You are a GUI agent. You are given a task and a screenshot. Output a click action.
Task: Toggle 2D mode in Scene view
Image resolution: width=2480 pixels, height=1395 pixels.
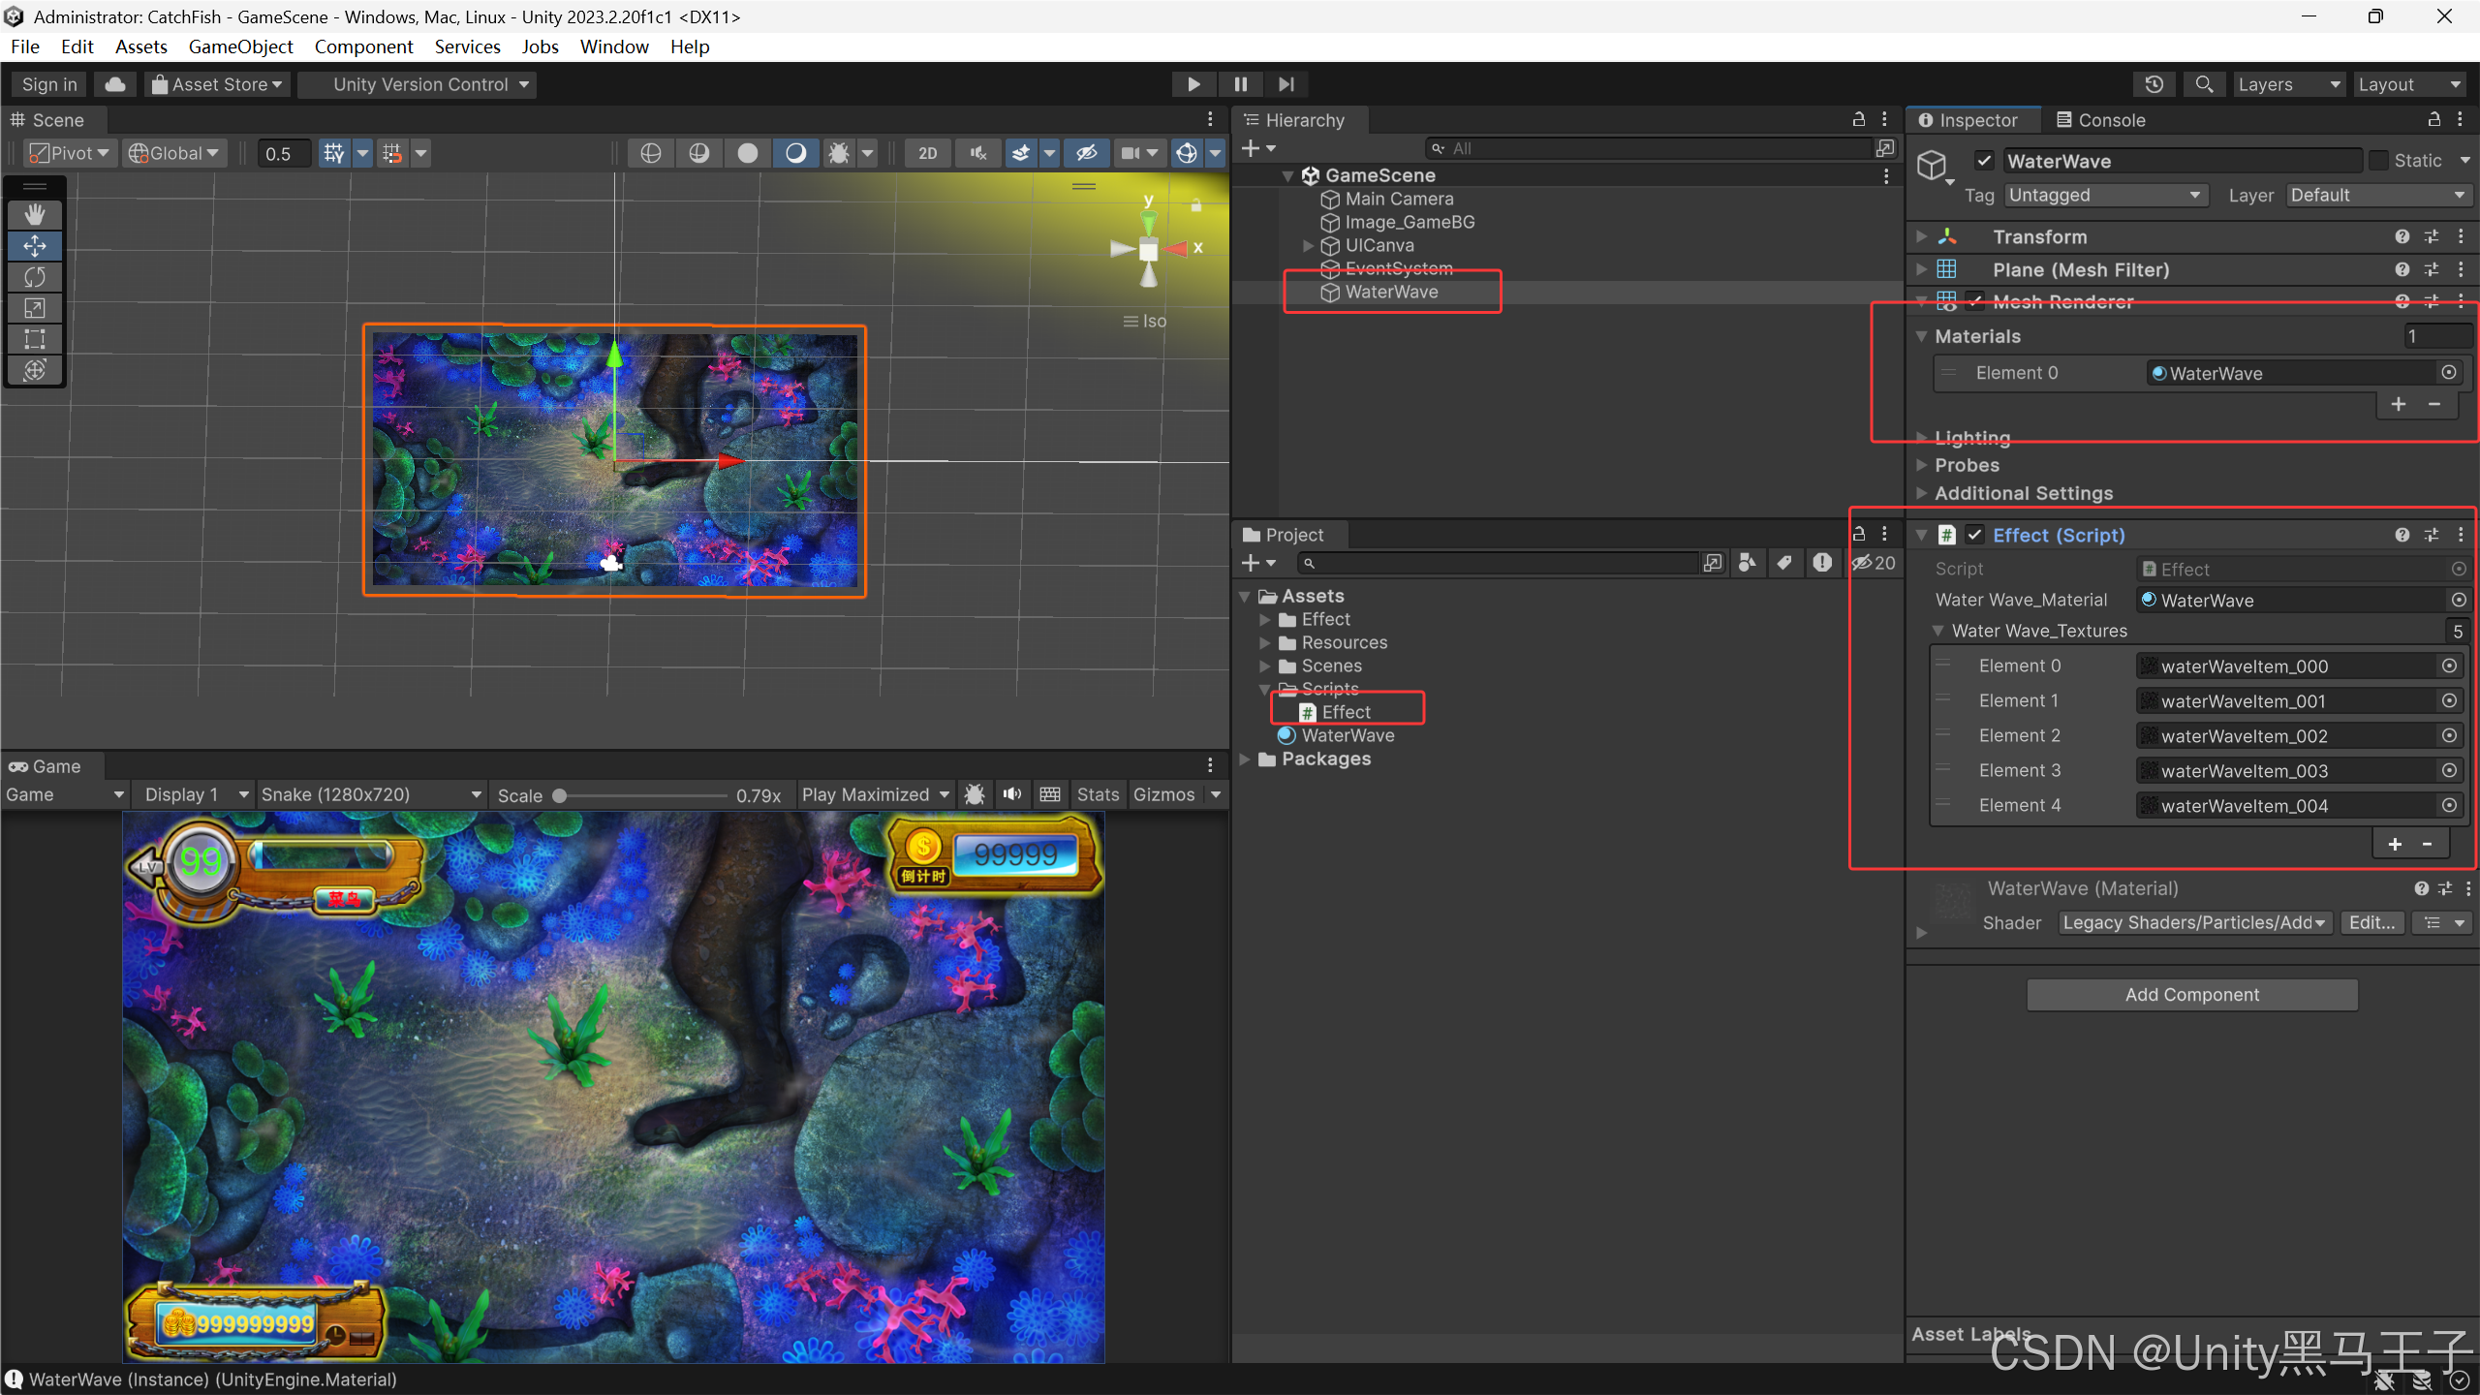click(x=927, y=153)
